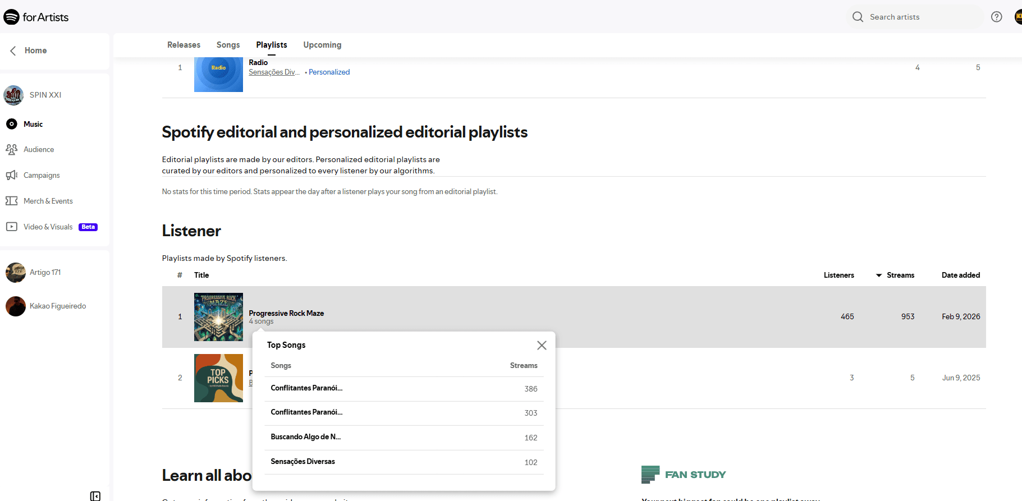
Task: Click the Progressive Rock Maze cover thumbnail
Action: (x=218, y=317)
